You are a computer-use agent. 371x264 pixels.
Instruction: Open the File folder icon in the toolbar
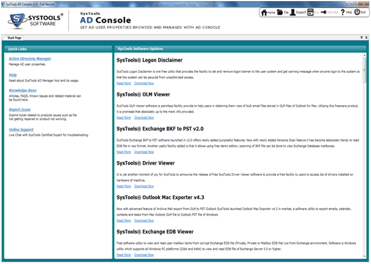pos(280,12)
